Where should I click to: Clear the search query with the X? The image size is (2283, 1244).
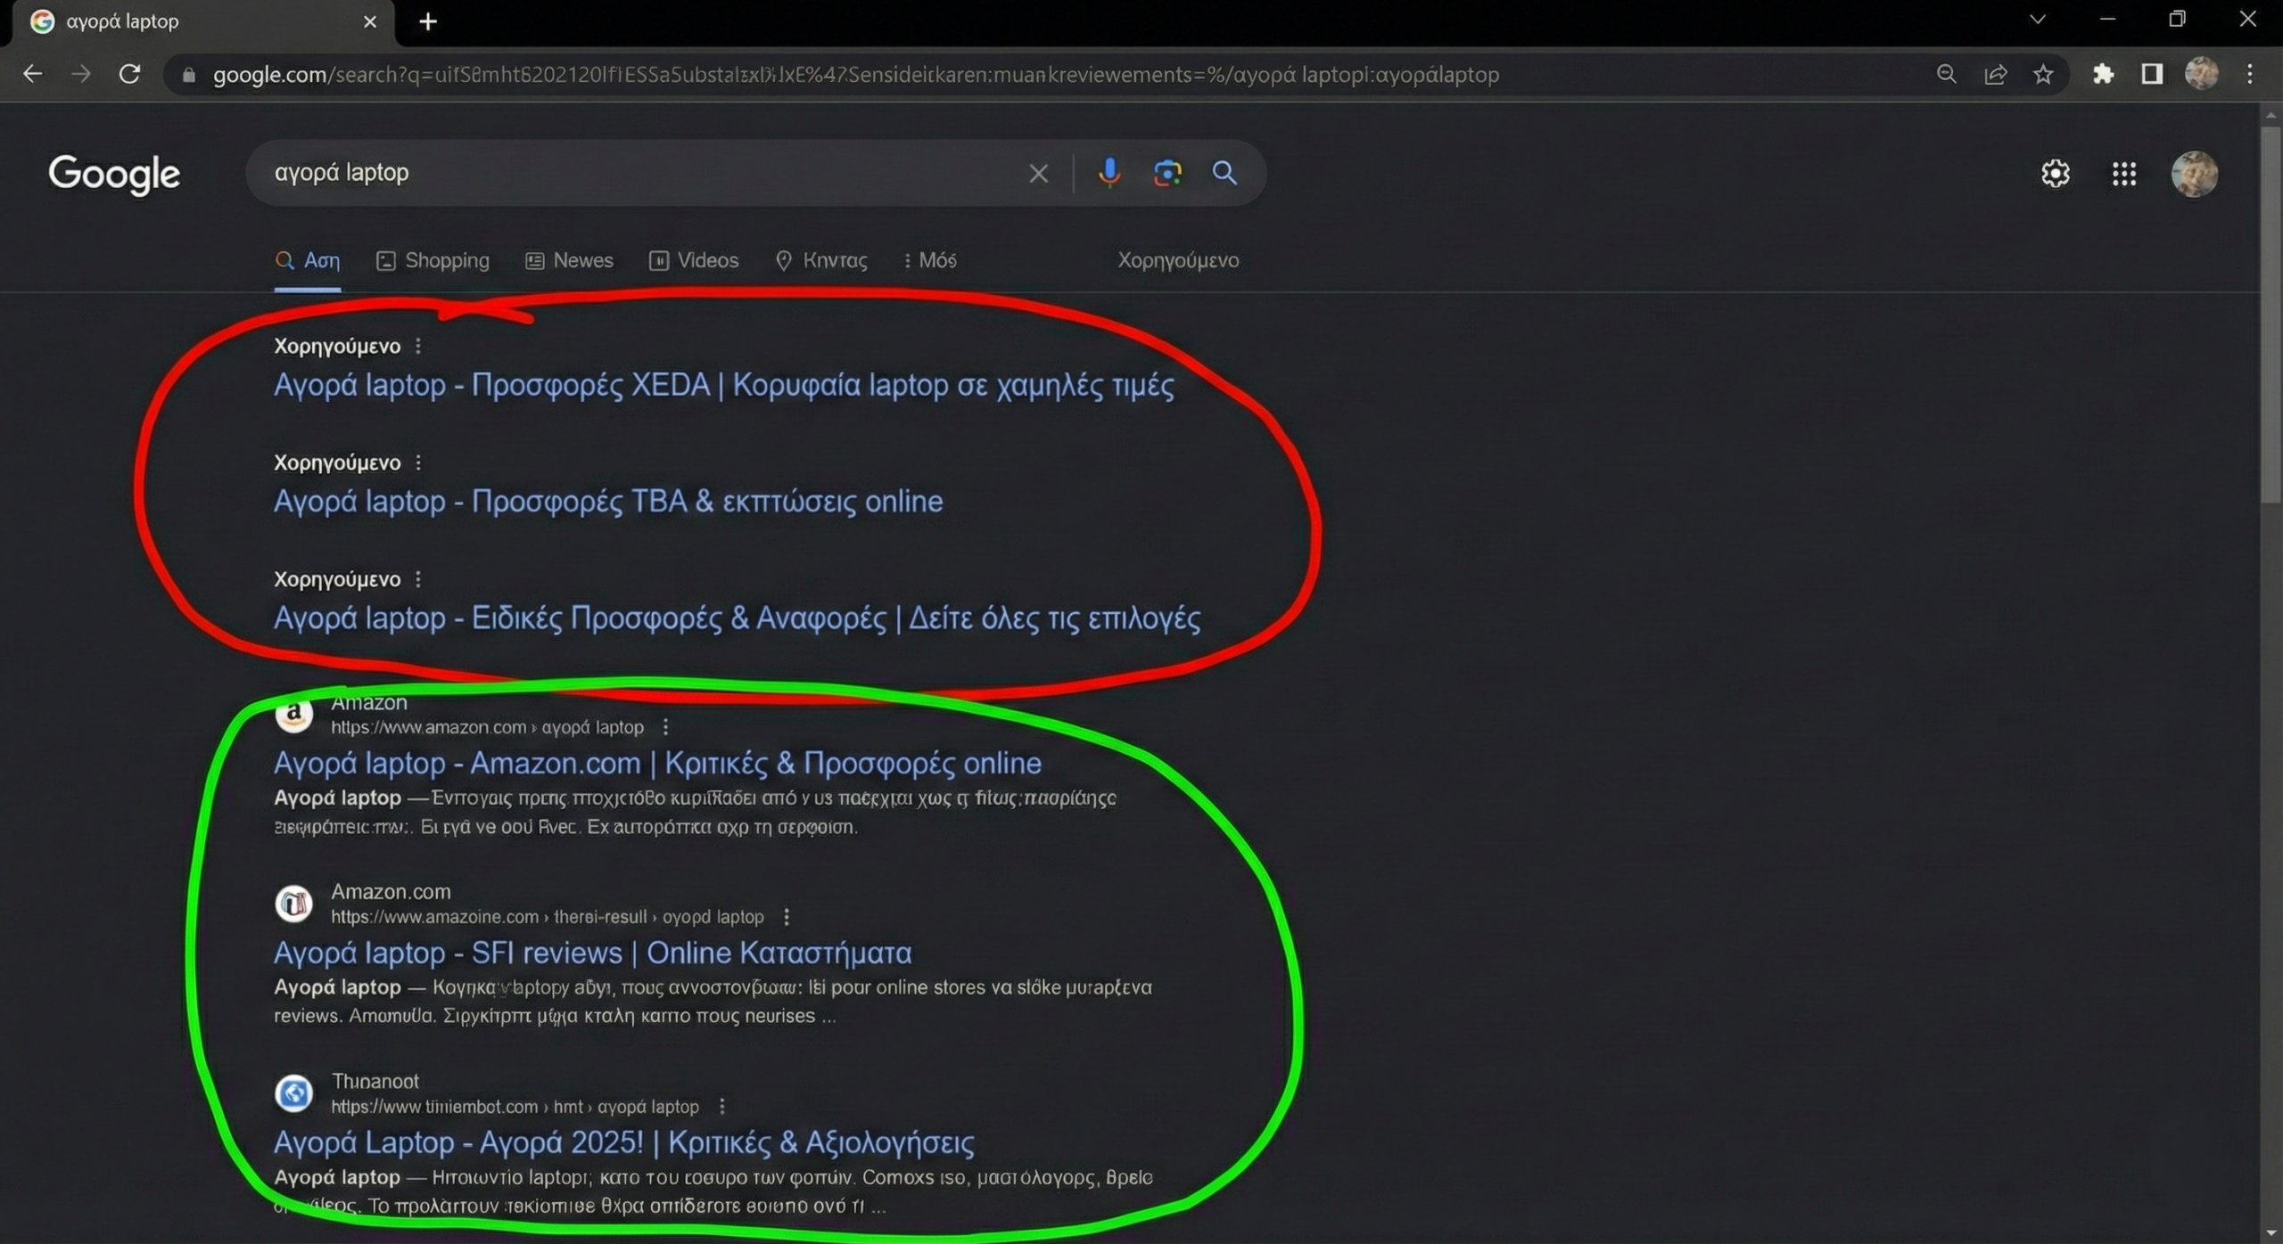pyautogui.click(x=1037, y=173)
